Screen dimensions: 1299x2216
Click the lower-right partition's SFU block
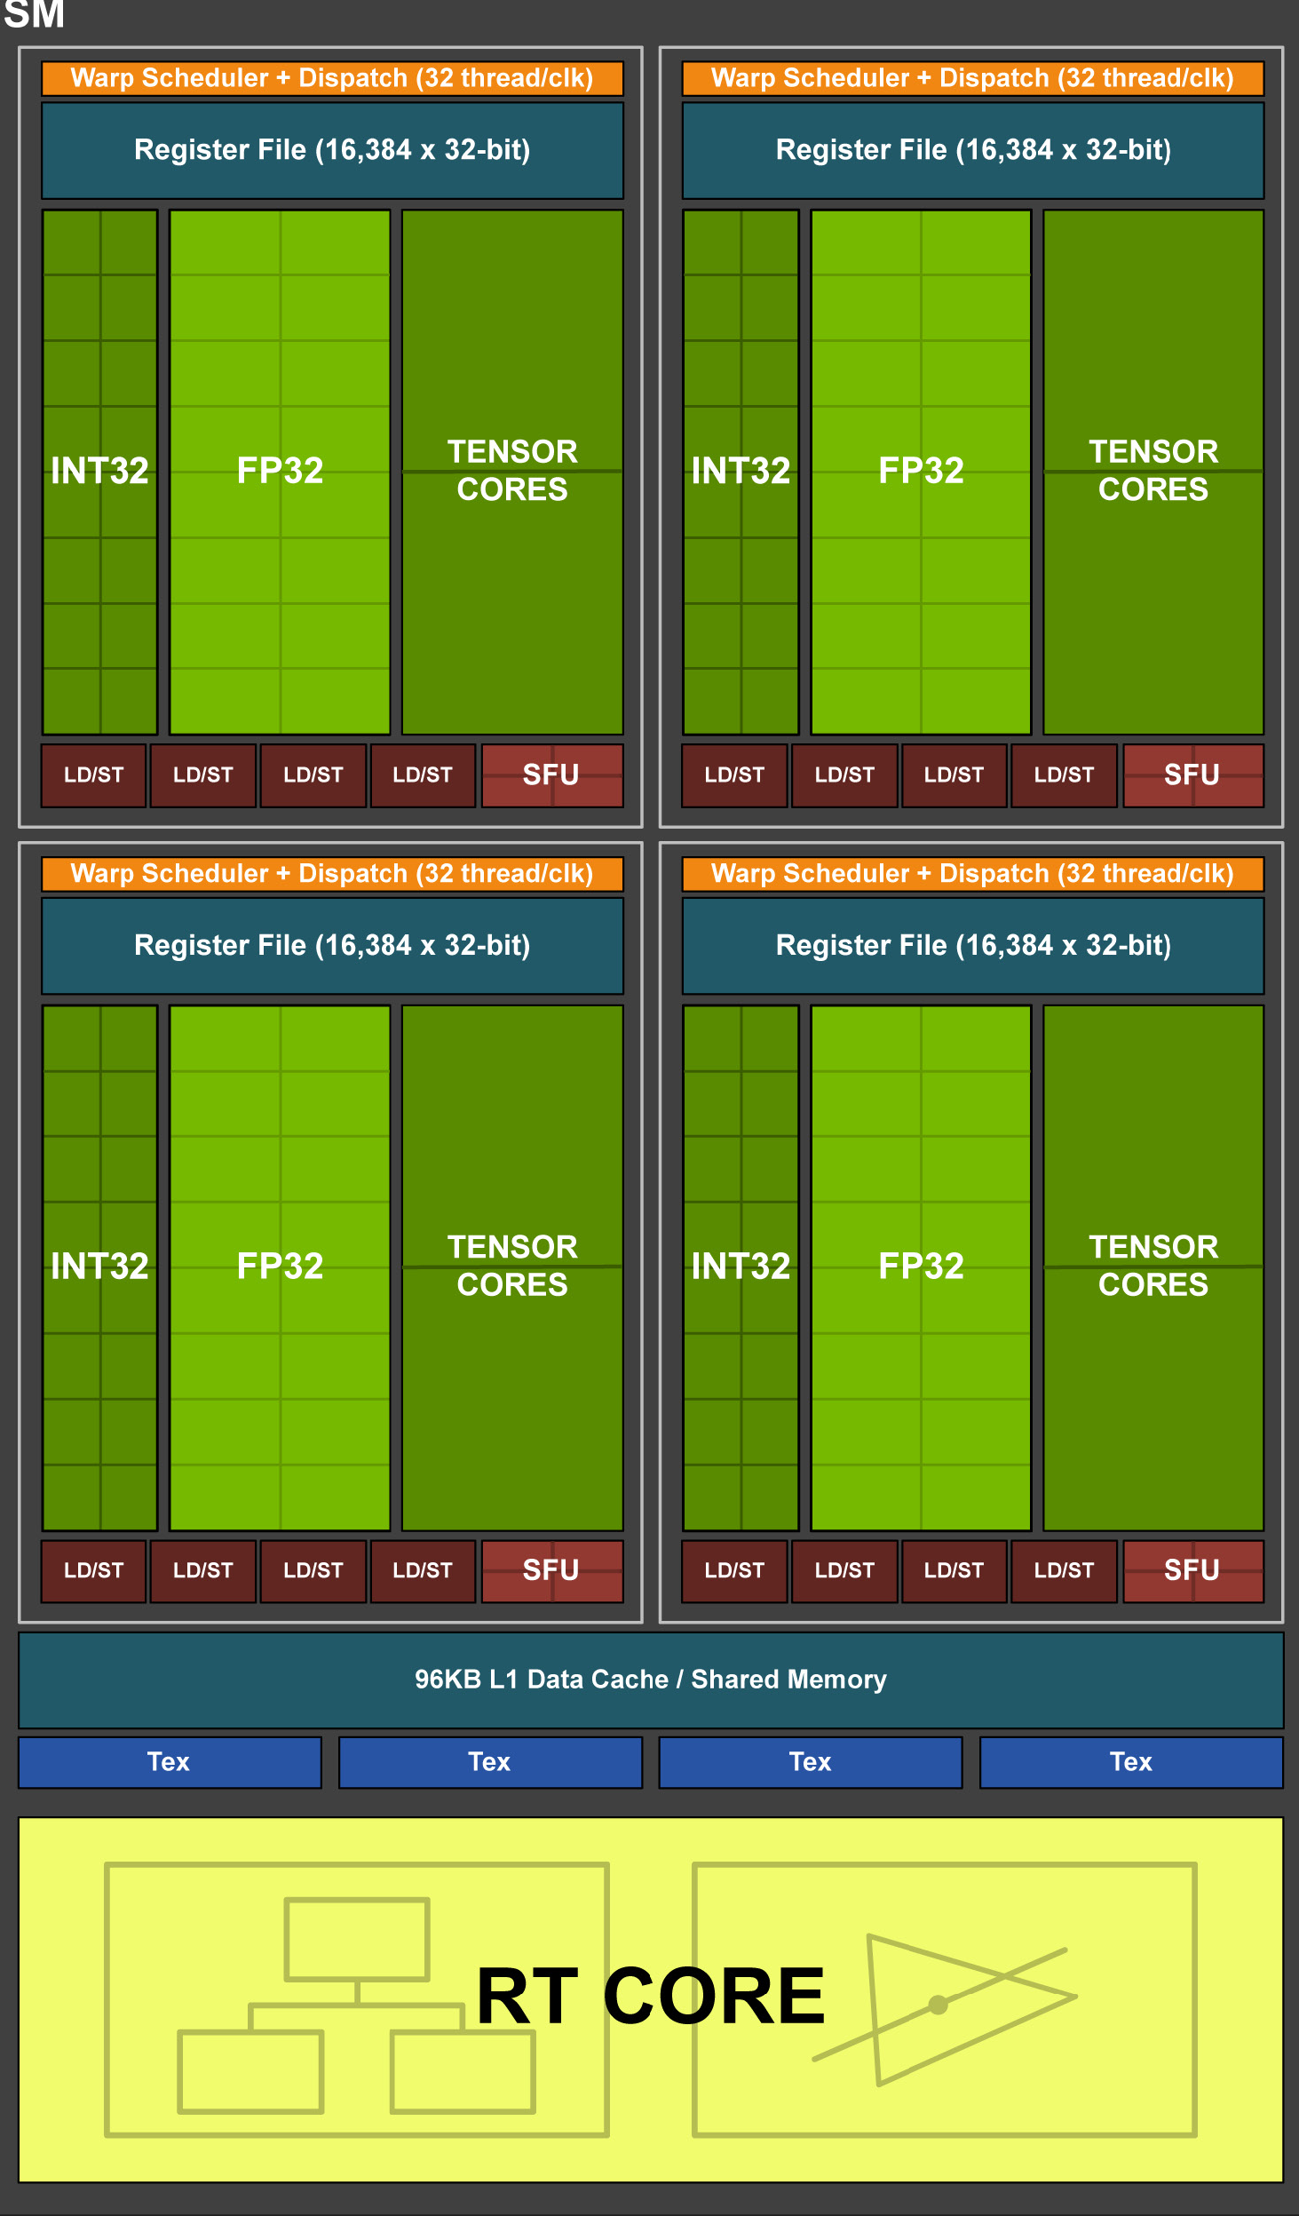click(1192, 1571)
